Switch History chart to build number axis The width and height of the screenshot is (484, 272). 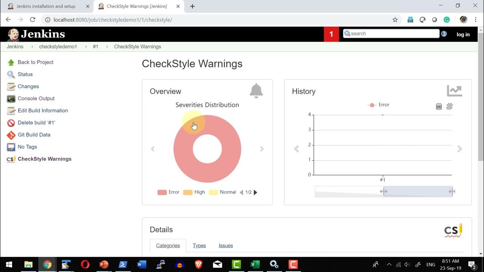coord(450,107)
